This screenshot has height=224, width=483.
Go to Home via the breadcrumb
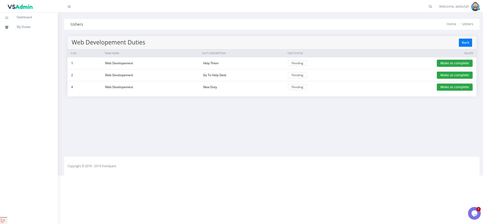pos(451,24)
